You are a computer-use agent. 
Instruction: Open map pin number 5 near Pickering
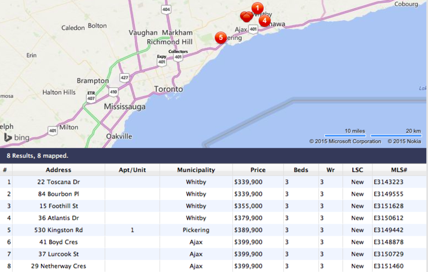(x=220, y=38)
